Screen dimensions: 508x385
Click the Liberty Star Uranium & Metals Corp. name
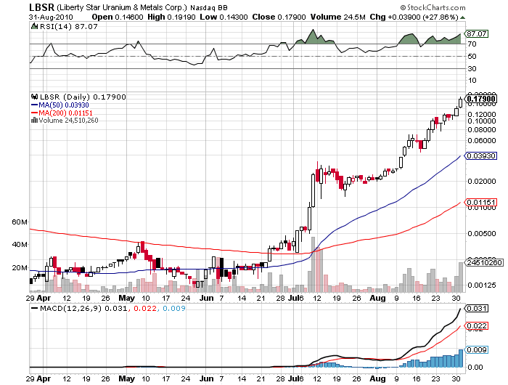[122, 7]
